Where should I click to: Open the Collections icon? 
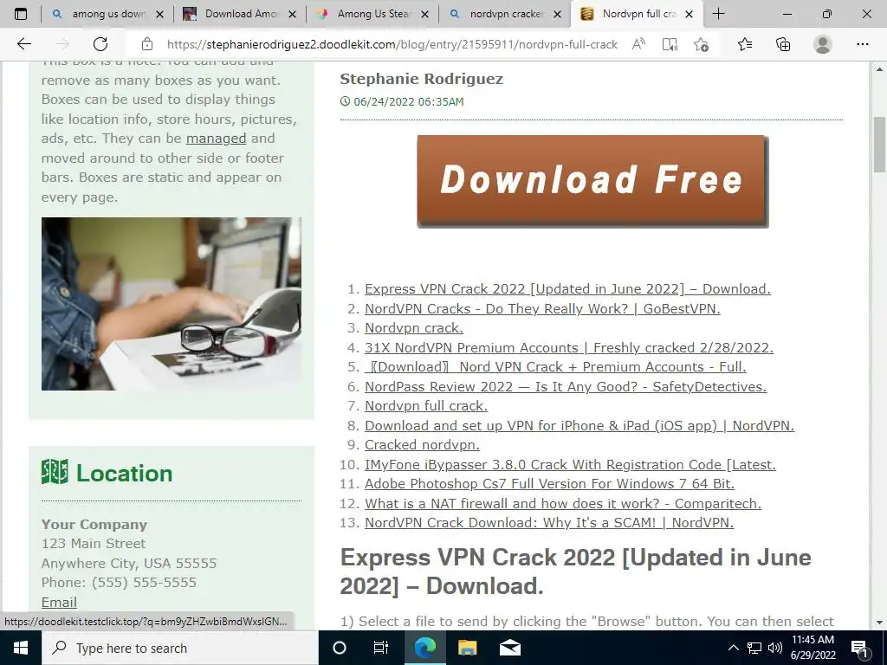coord(783,44)
